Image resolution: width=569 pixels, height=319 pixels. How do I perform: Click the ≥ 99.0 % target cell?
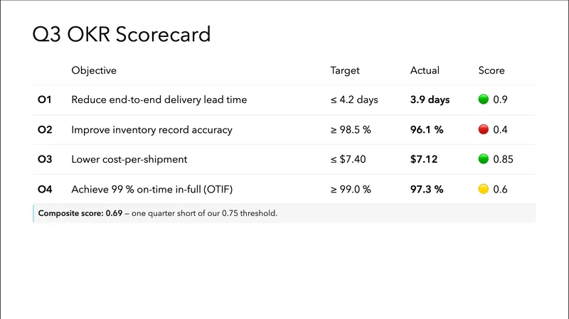pos(352,190)
